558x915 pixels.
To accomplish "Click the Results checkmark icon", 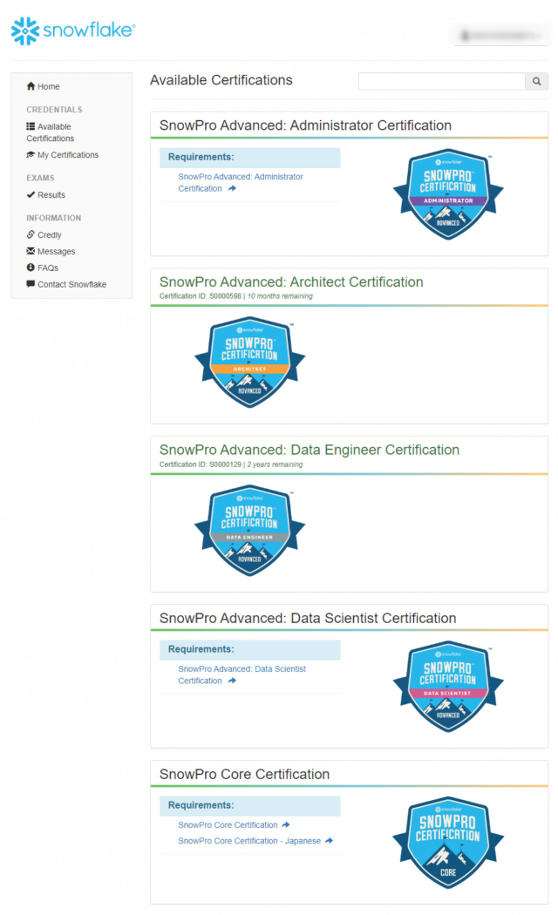I will coord(31,194).
